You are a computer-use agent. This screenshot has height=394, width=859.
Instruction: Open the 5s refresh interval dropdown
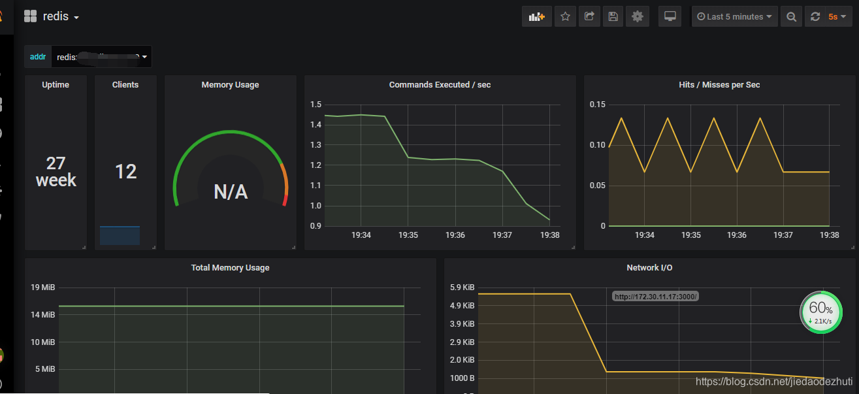pyautogui.click(x=836, y=17)
